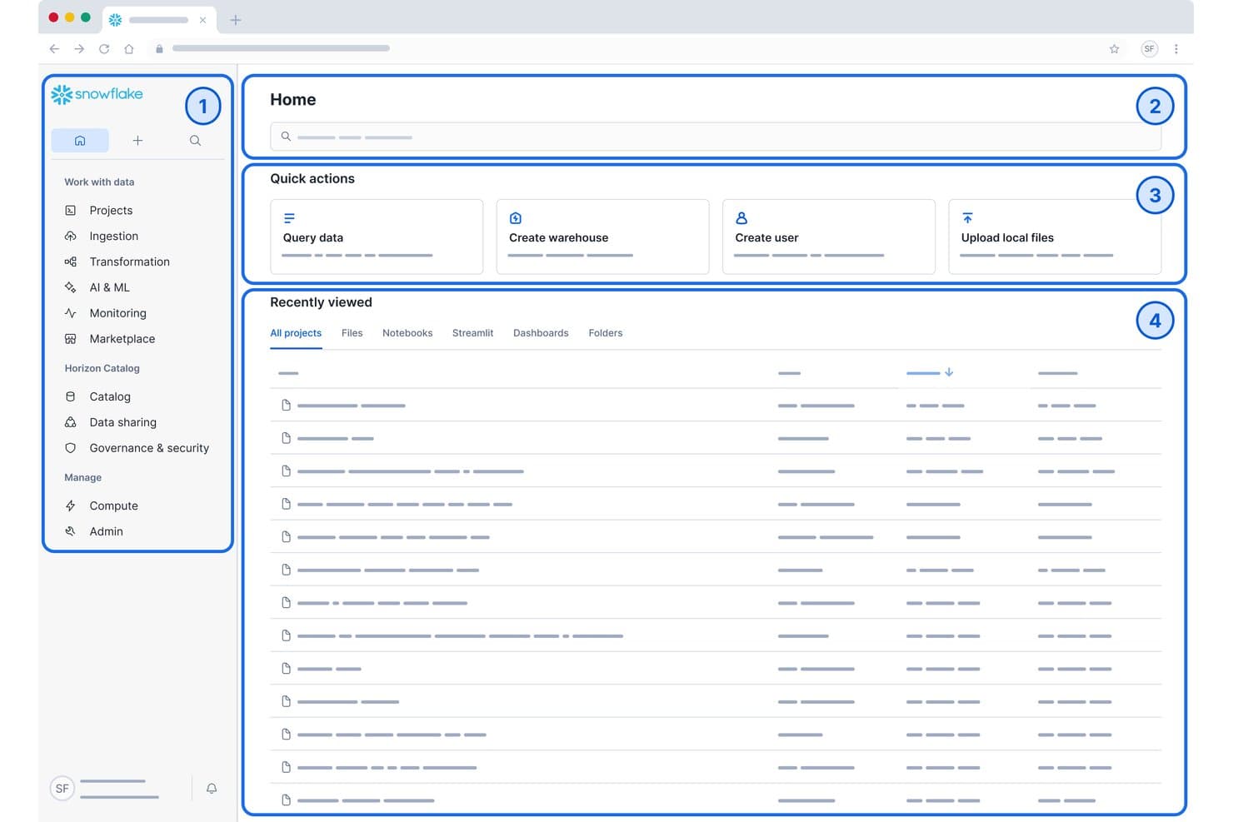Click the browser SF profile avatar
Image resolution: width=1233 pixels, height=822 pixels.
pos(1150,49)
